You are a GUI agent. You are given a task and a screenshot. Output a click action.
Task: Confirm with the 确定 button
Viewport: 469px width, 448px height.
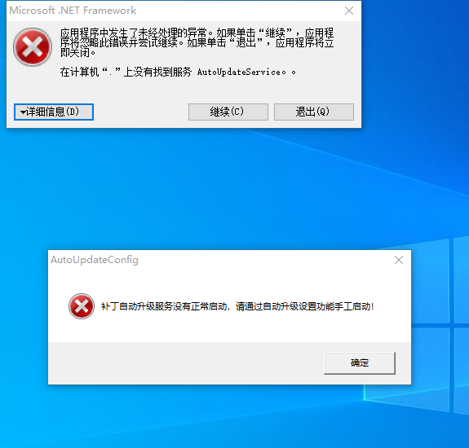click(360, 363)
